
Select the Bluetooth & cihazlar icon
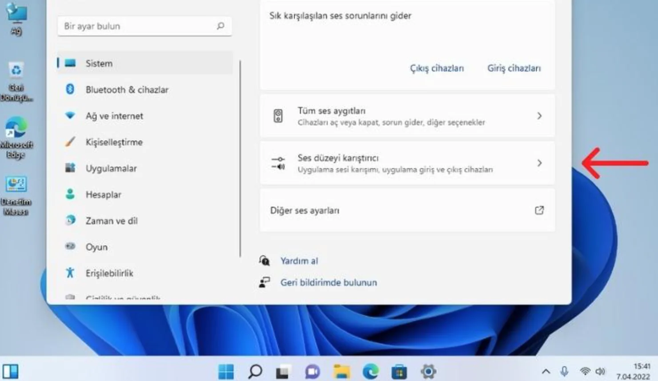[x=71, y=89]
